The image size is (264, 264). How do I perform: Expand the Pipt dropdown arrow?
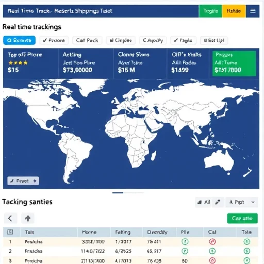point(253,202)
